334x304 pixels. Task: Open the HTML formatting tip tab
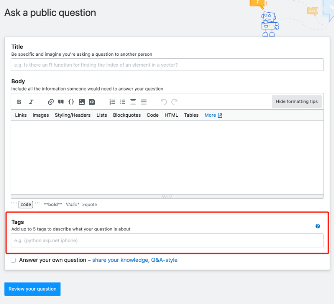171,115
